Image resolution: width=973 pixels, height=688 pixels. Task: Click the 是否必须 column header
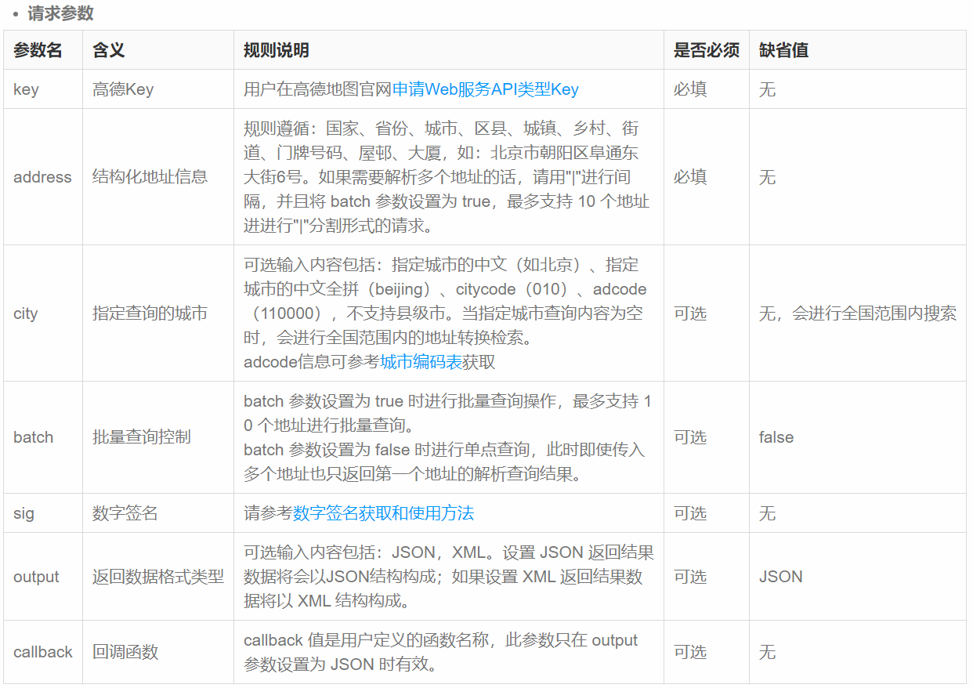[x=705, y=49]
